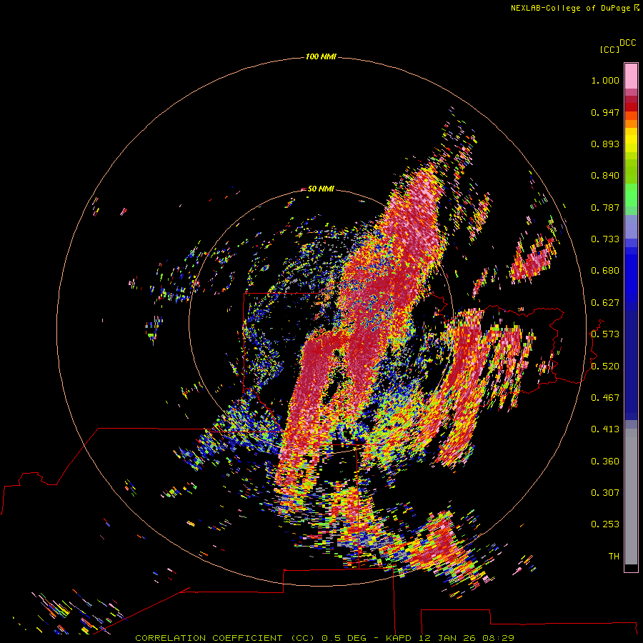Click the 0.627 legend value
Image resolution: width=643 pixels, height=643 pixels.
605,303
